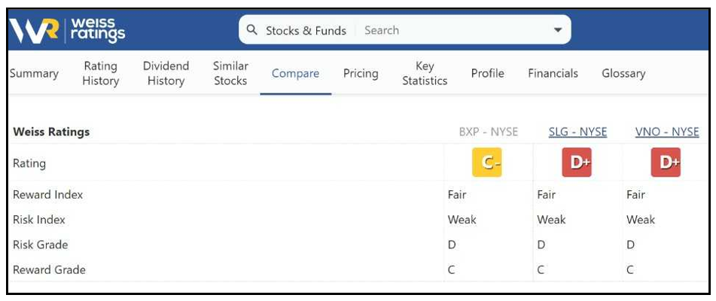This screenshot has width=716, height=301.
Task: Open the Glossary tab
Action: coord(623,74)
